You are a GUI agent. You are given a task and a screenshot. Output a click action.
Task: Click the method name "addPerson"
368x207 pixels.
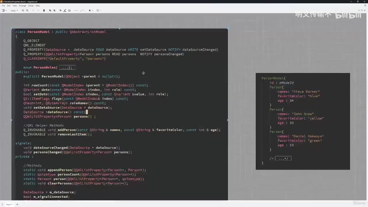point(67,130)
